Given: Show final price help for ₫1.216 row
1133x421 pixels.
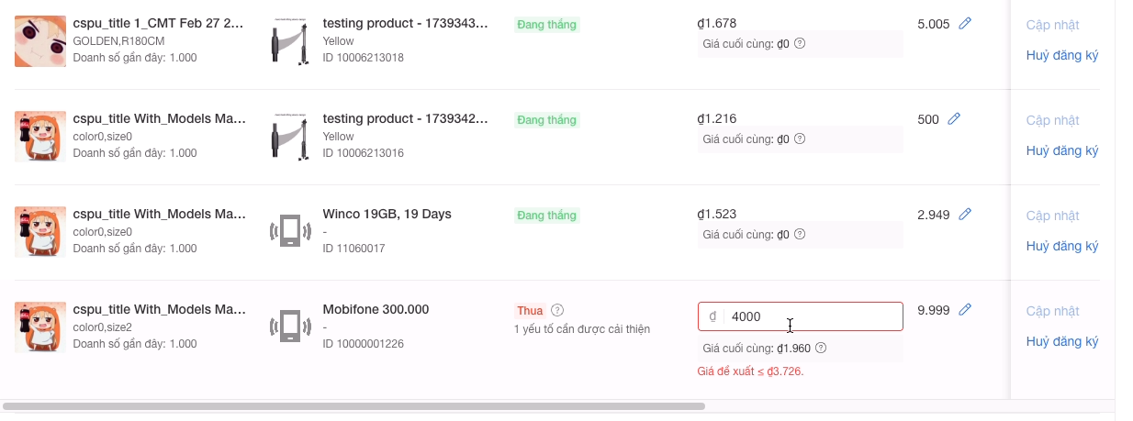Looking at the screenshot, I should pyautogui.click(x=800, y=139).
